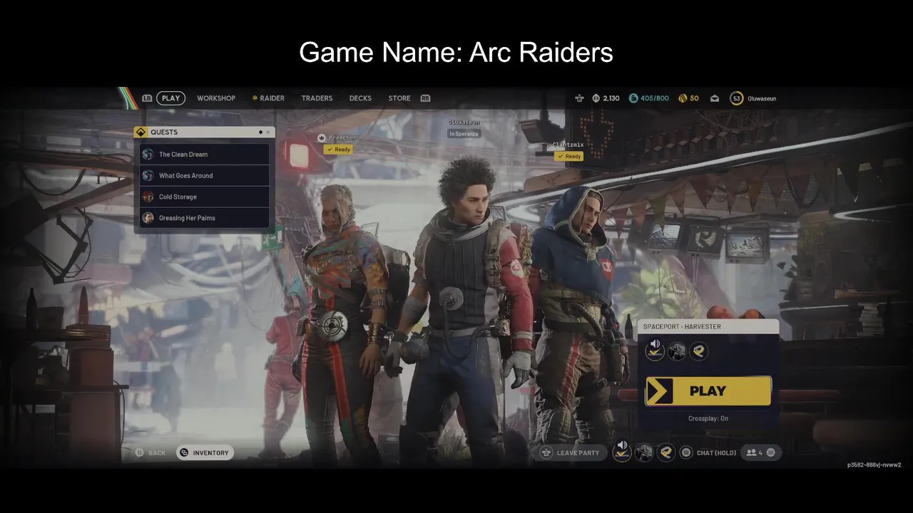Click the Preacher player name tag
This screenshot has height=513, width=913.
coord(342,138)
